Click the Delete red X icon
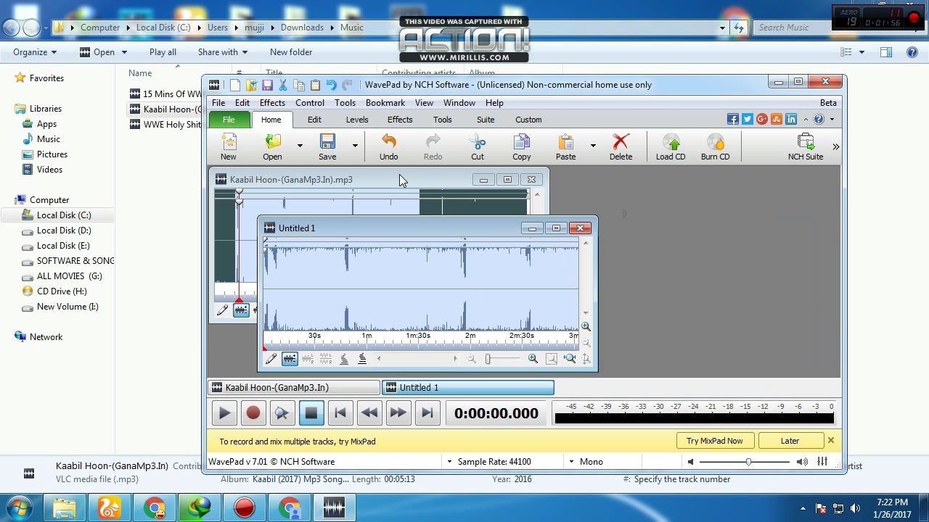 621,141
